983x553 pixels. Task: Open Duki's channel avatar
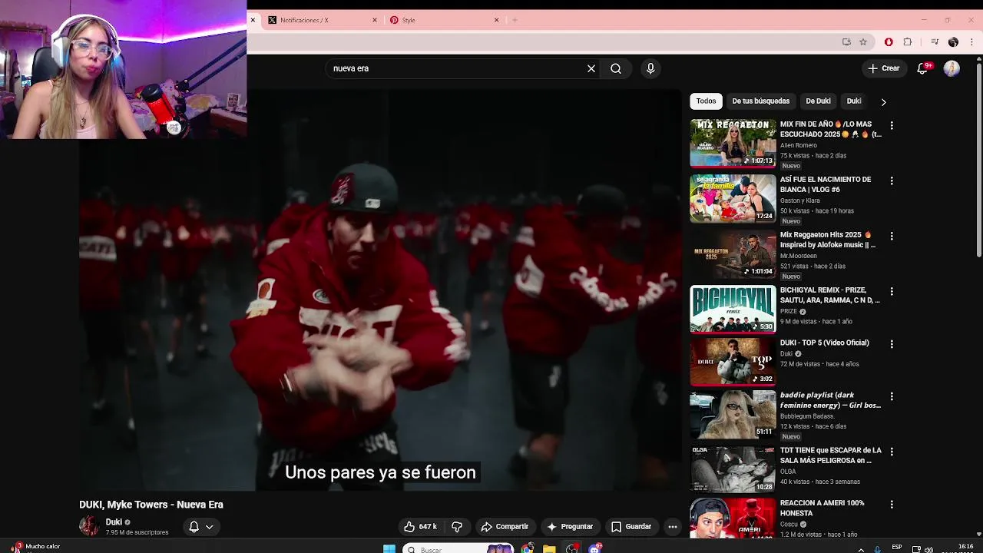pyautogui.click(x=89, y=526)
